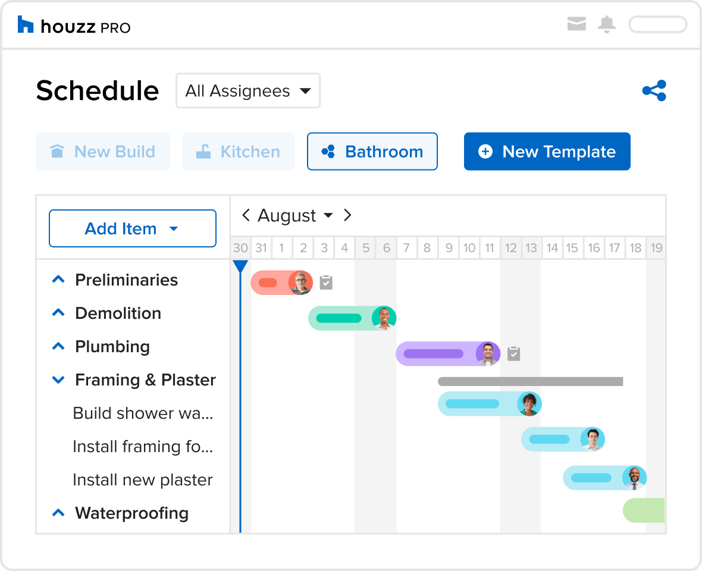Select the New Build template tab
This screenshot has height=571, width=702.
(103, 152)
